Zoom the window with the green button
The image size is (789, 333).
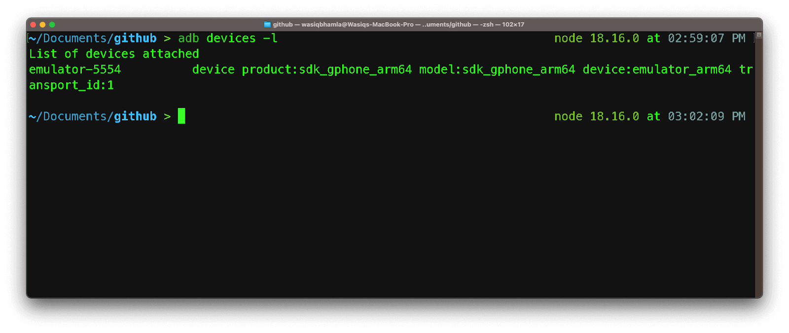point(52,25)
